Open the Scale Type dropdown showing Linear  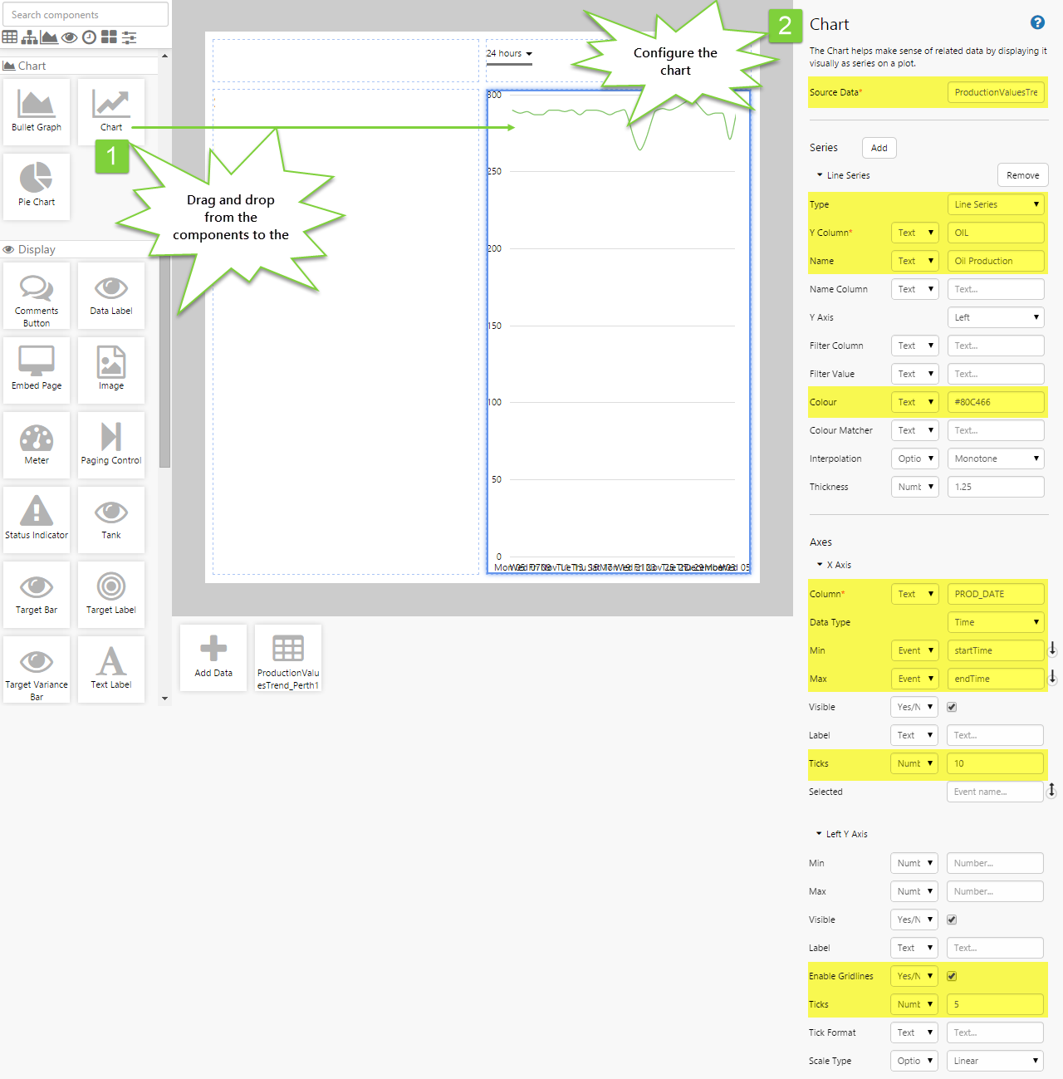click(995, 1061)
